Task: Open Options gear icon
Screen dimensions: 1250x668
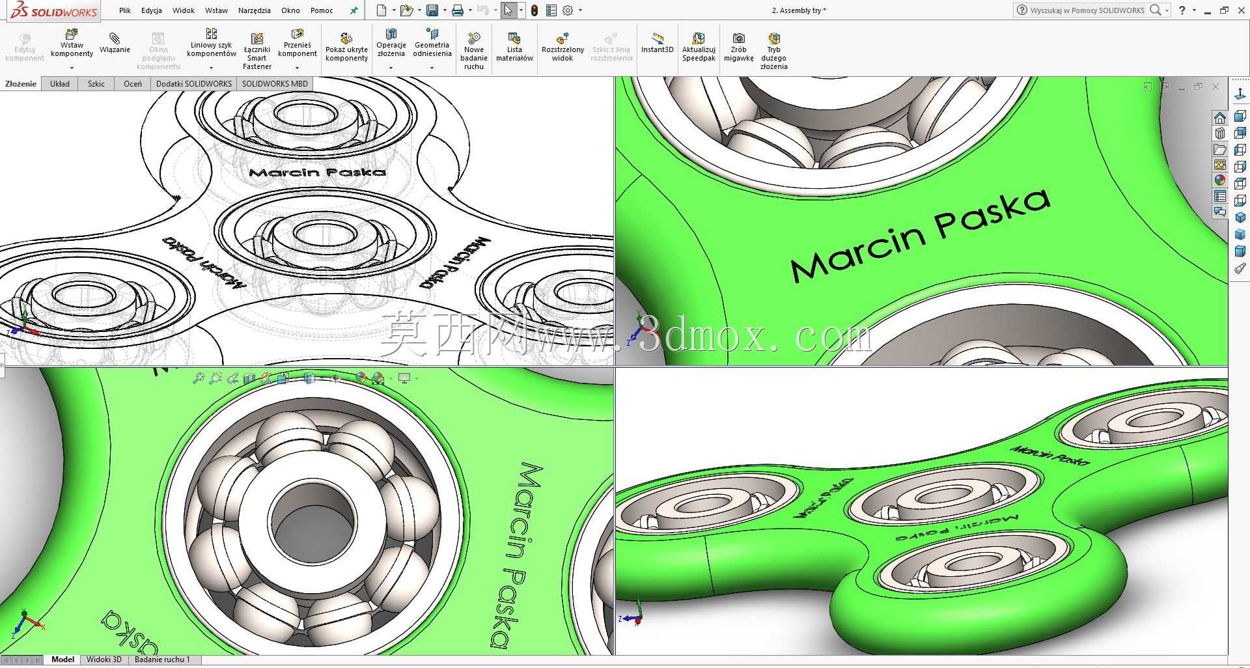Action: pos(568,10)
